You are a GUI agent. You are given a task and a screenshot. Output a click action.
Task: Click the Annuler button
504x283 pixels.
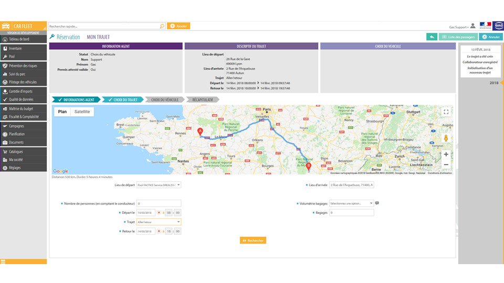(491, 37)
